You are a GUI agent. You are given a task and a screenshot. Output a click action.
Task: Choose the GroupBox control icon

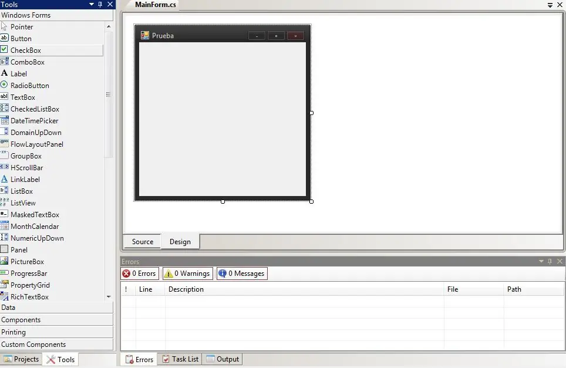(4, 155)
